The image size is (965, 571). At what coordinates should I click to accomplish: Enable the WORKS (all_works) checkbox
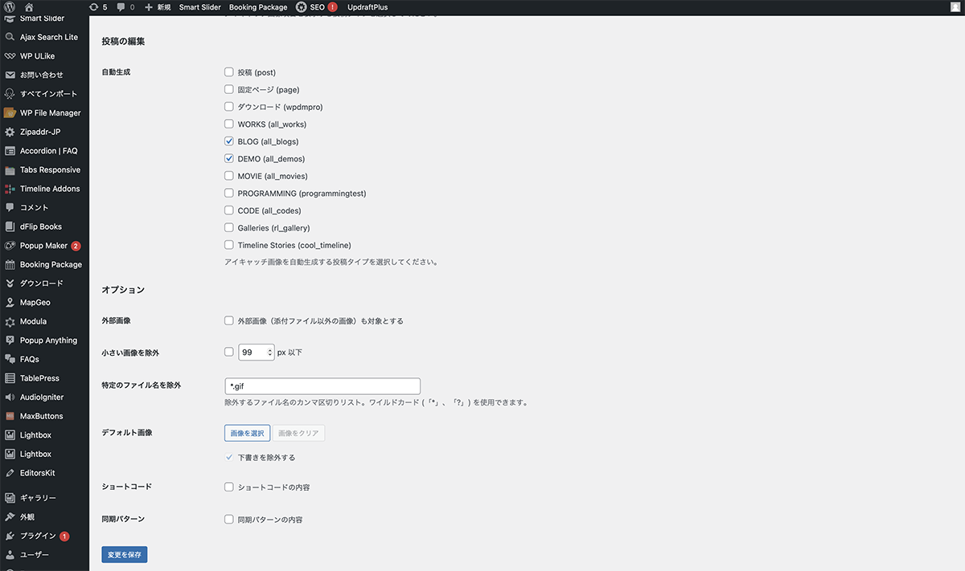coord(229,124)
